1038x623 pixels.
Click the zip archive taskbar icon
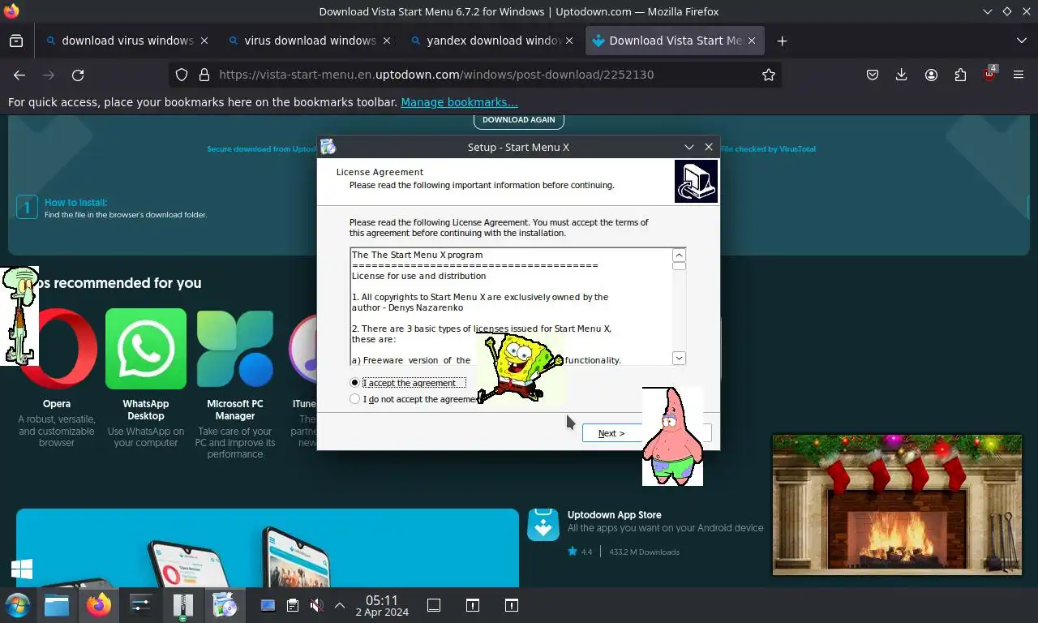[183, 606]
